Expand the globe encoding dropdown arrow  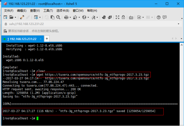click(x=88, y=17)
